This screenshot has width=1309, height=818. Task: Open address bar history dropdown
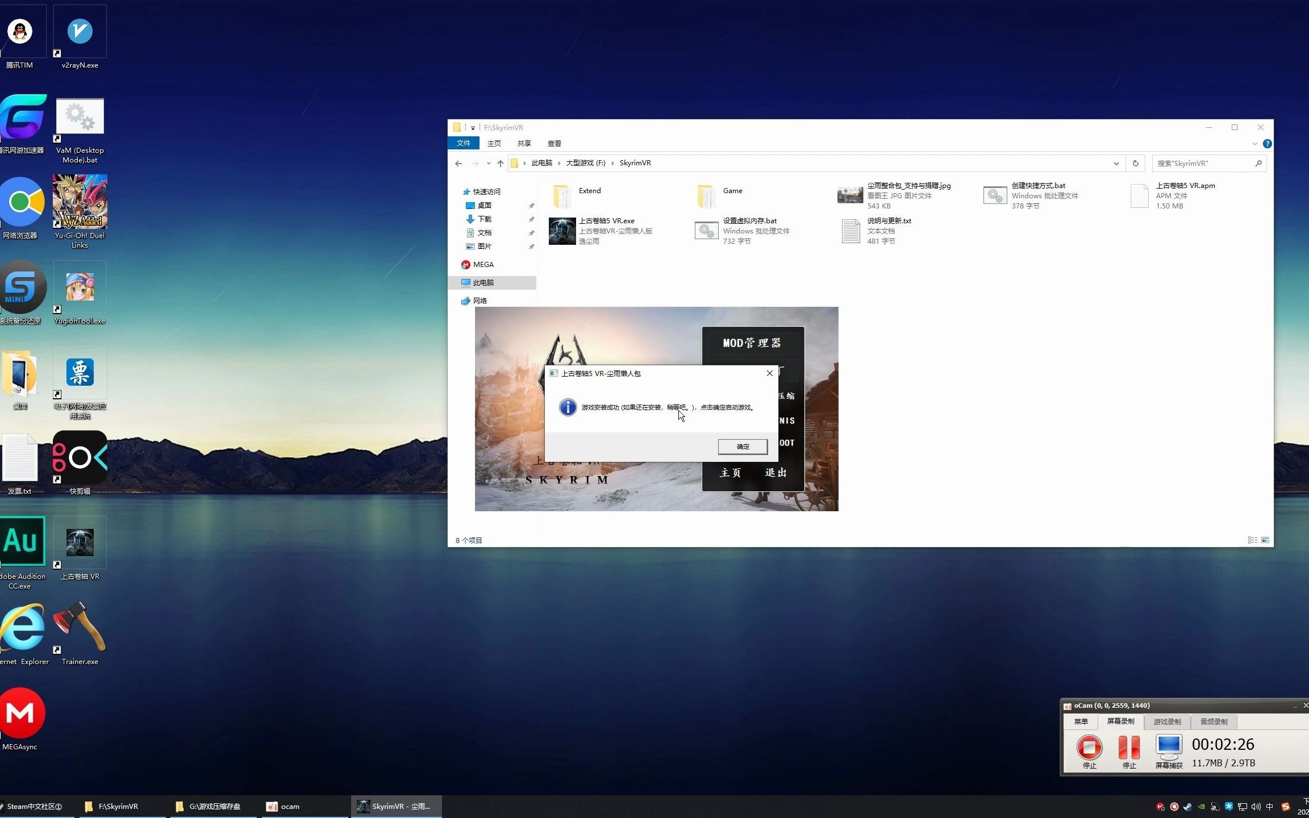click(1116, 164)
